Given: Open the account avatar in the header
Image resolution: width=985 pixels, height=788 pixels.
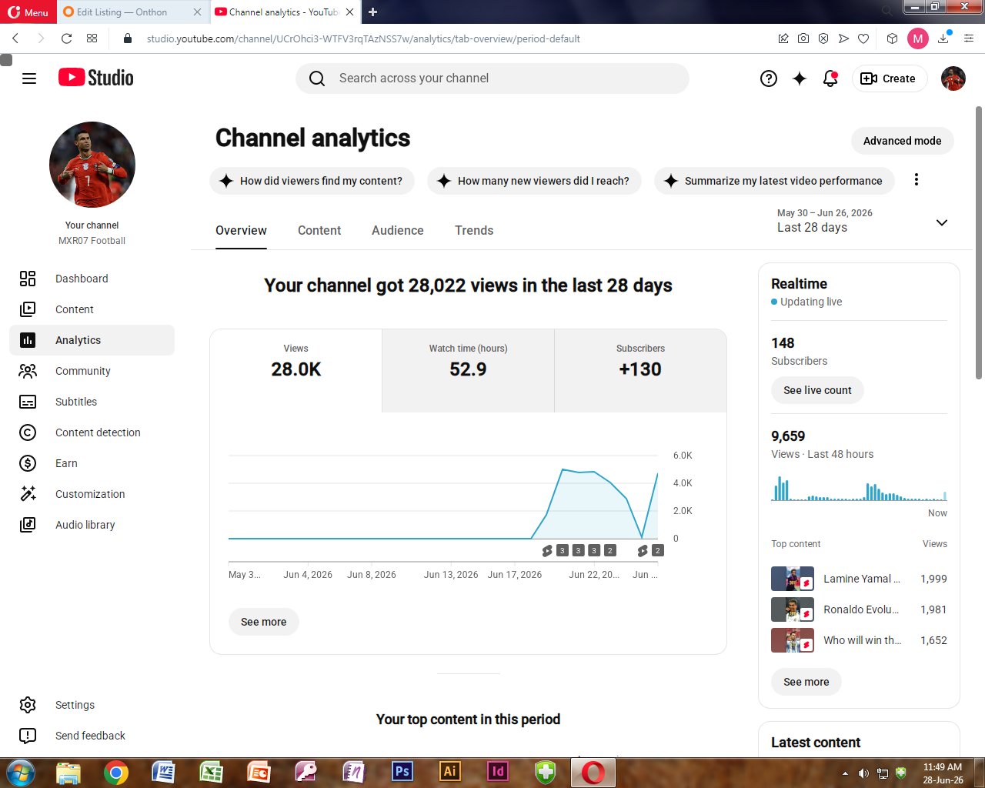Looking at the screenshot, I should (953, 78).
